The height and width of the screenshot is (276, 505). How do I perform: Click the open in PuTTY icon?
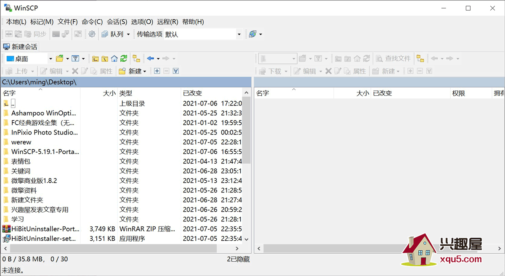click(x=65, y=34)
